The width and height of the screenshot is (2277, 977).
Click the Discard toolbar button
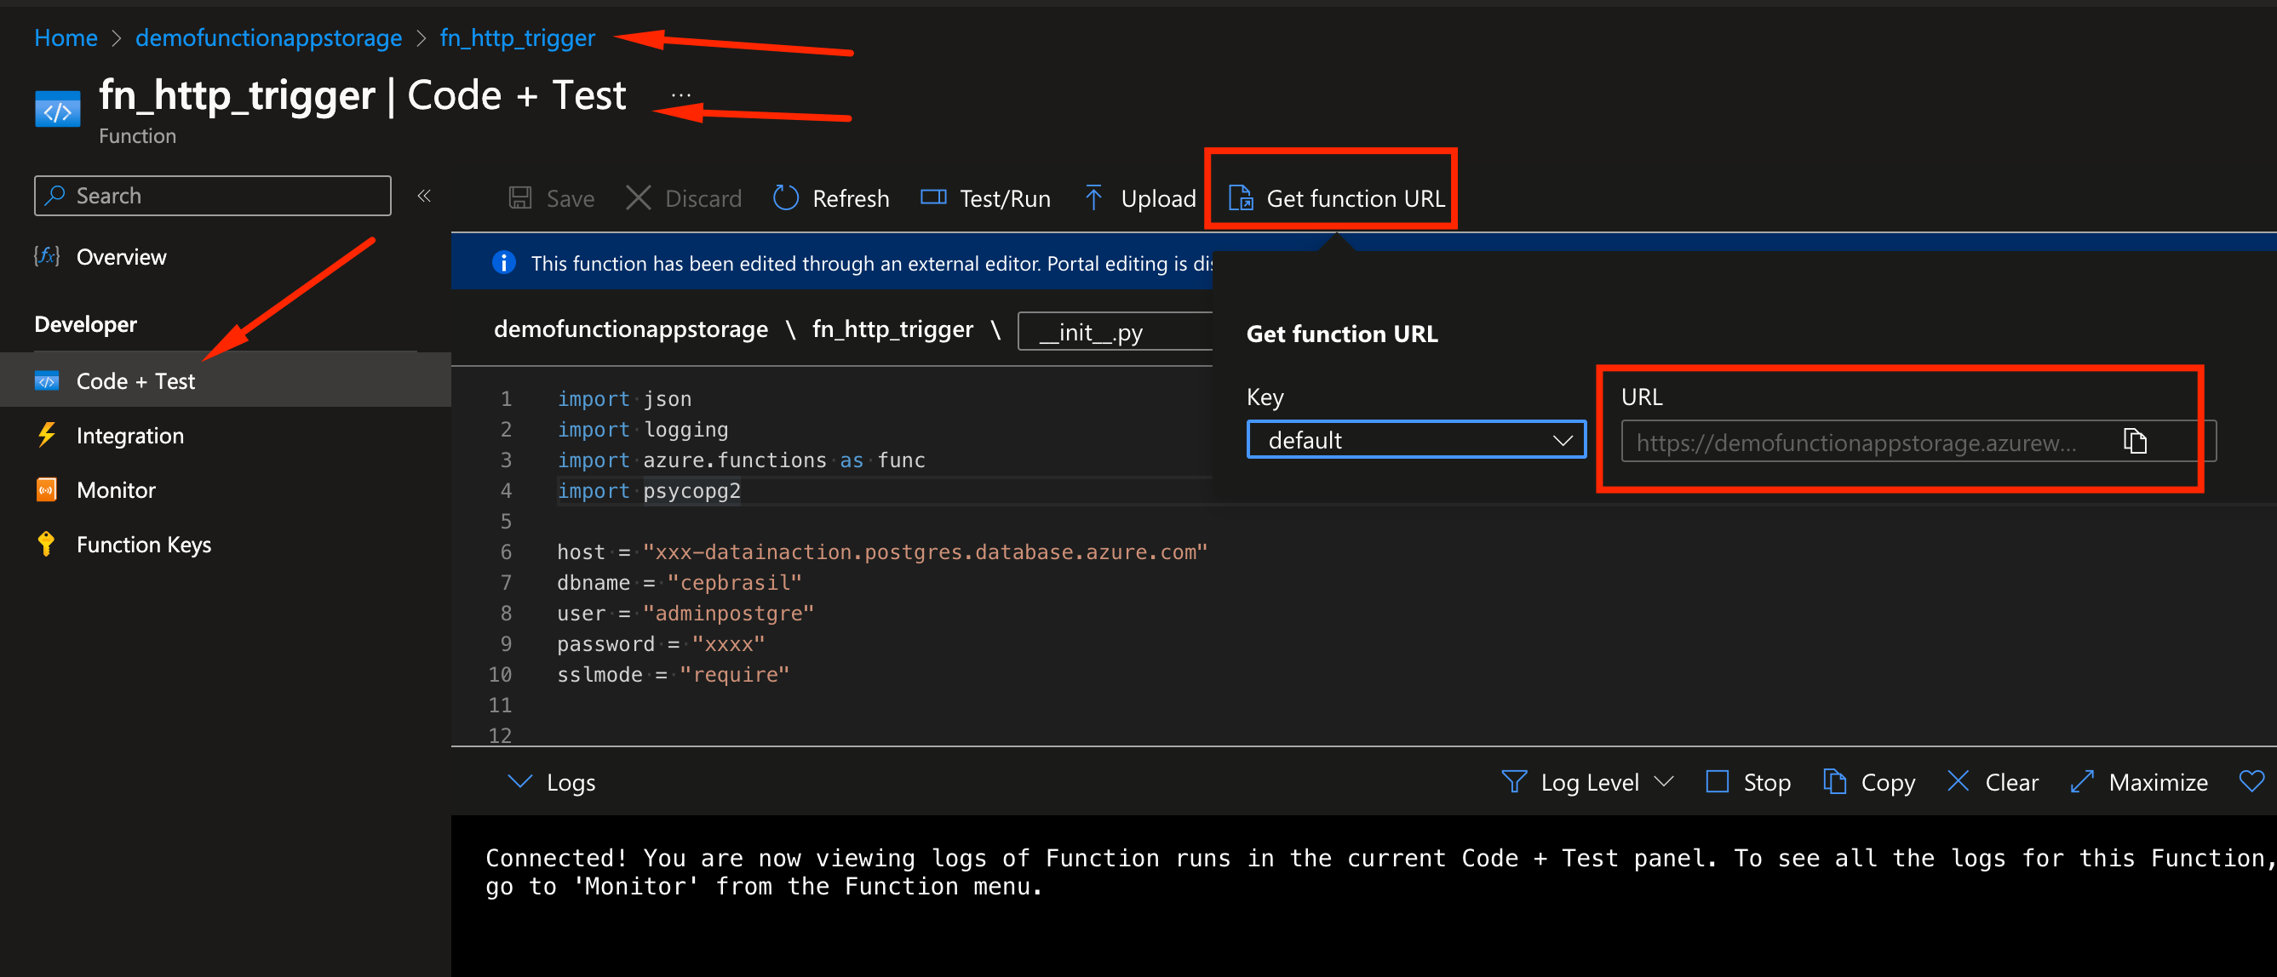click(684, 198)
